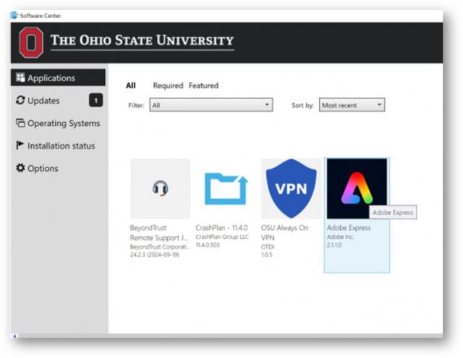Viewport: 463px width, 358px height.
Task: Click the Operating Systems window icon
Action: [x=20, y=122]
